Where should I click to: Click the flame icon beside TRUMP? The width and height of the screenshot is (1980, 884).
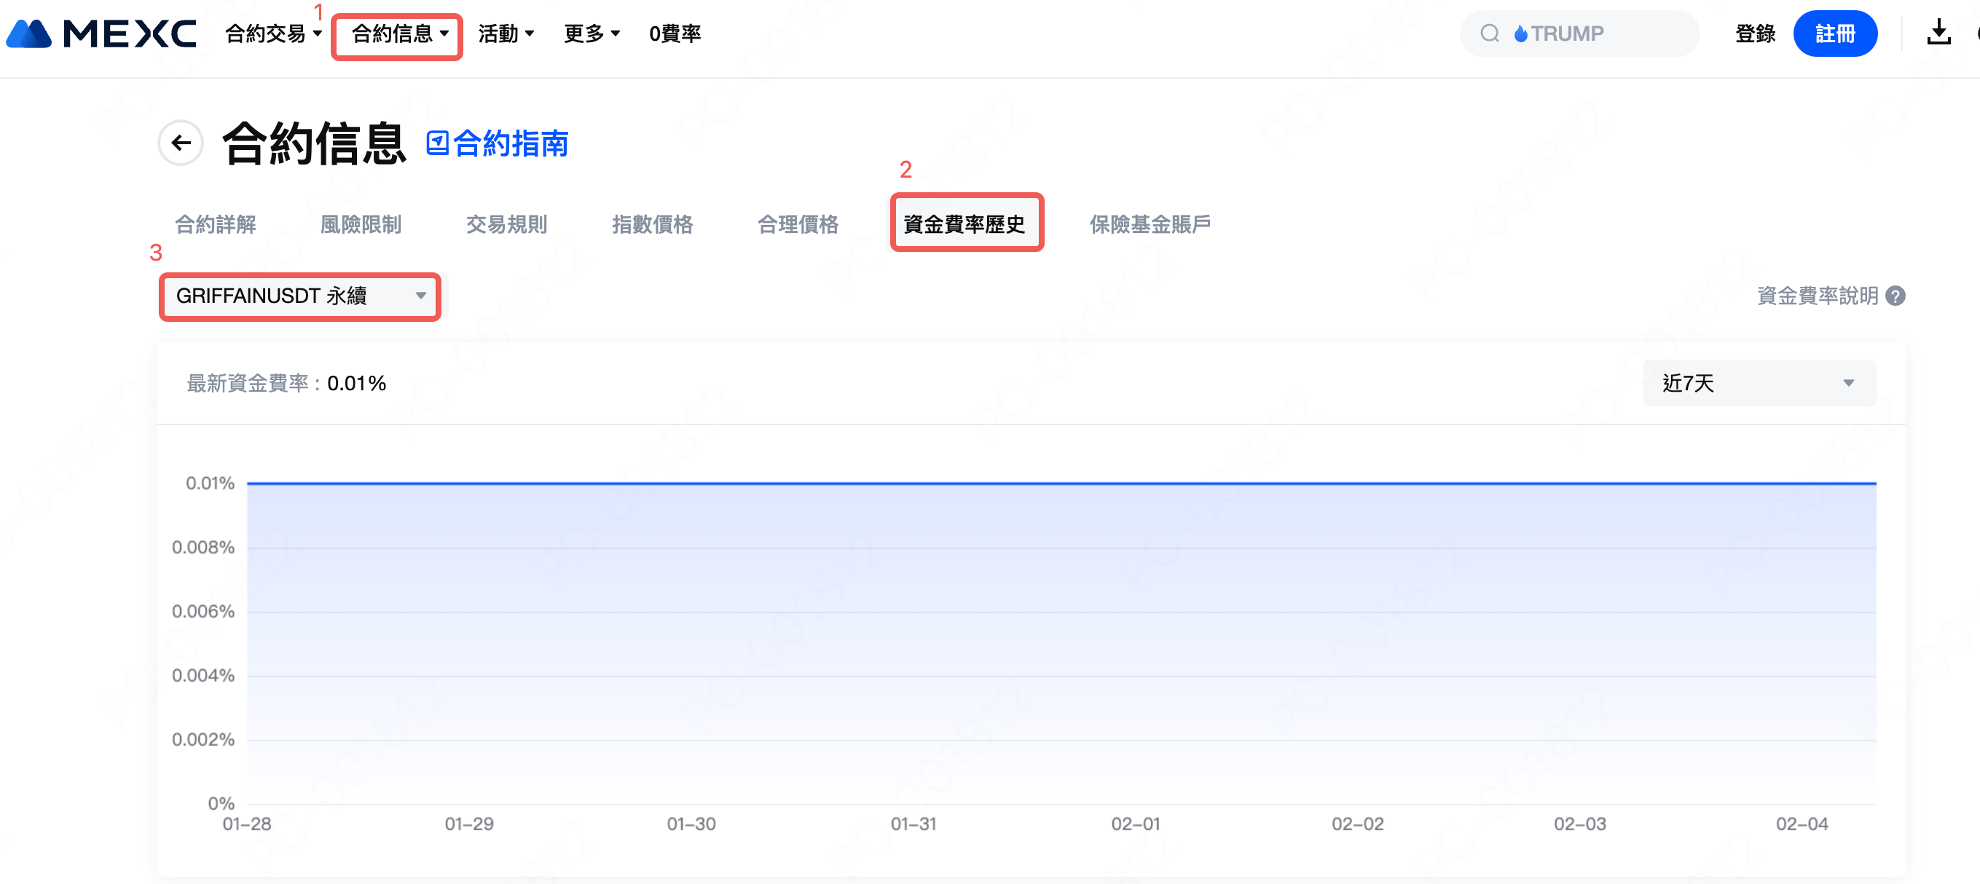pyautogui.click(x=1520, y=33)
